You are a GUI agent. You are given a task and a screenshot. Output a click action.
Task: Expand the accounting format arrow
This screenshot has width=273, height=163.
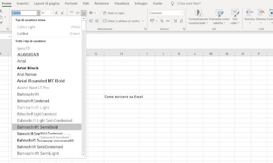157,21
